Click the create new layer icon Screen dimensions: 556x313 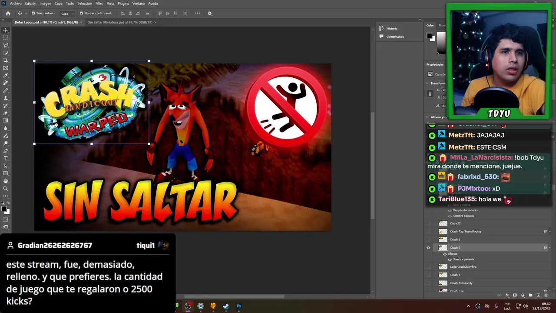tap(539, 295)
